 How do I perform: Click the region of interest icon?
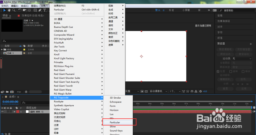[x=142, y=91]
